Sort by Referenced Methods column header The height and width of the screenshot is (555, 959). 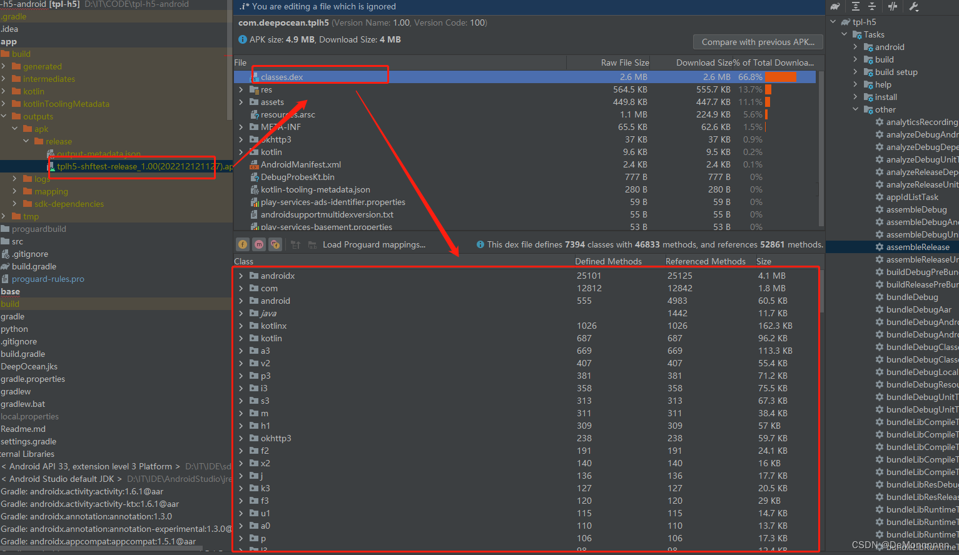[x=705, y=261]
